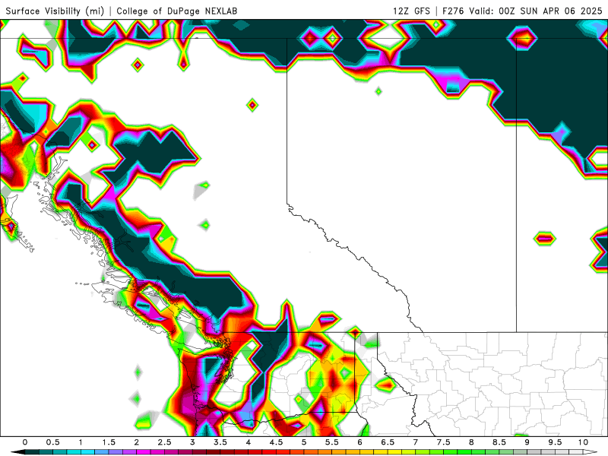Click the colorbar label '6.5'
This screenshot has width=608, height=456.
[388, 442]
